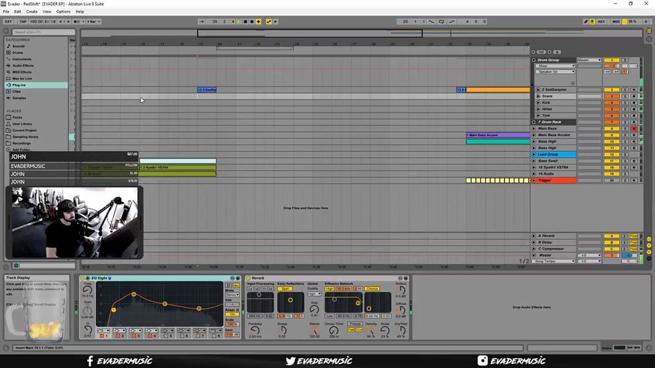Unfold the Lead Group track
655x368 pixels.
pos(534,155)
